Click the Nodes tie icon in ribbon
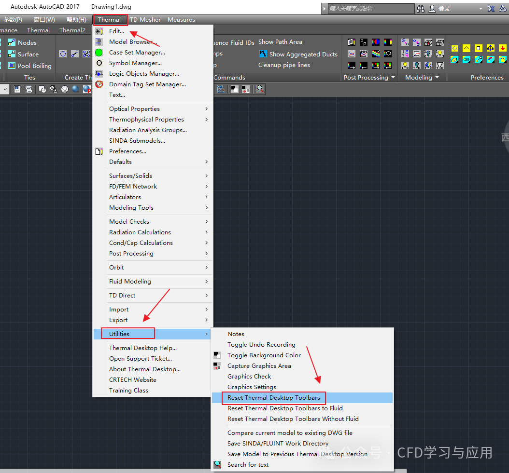 (12, 42)
